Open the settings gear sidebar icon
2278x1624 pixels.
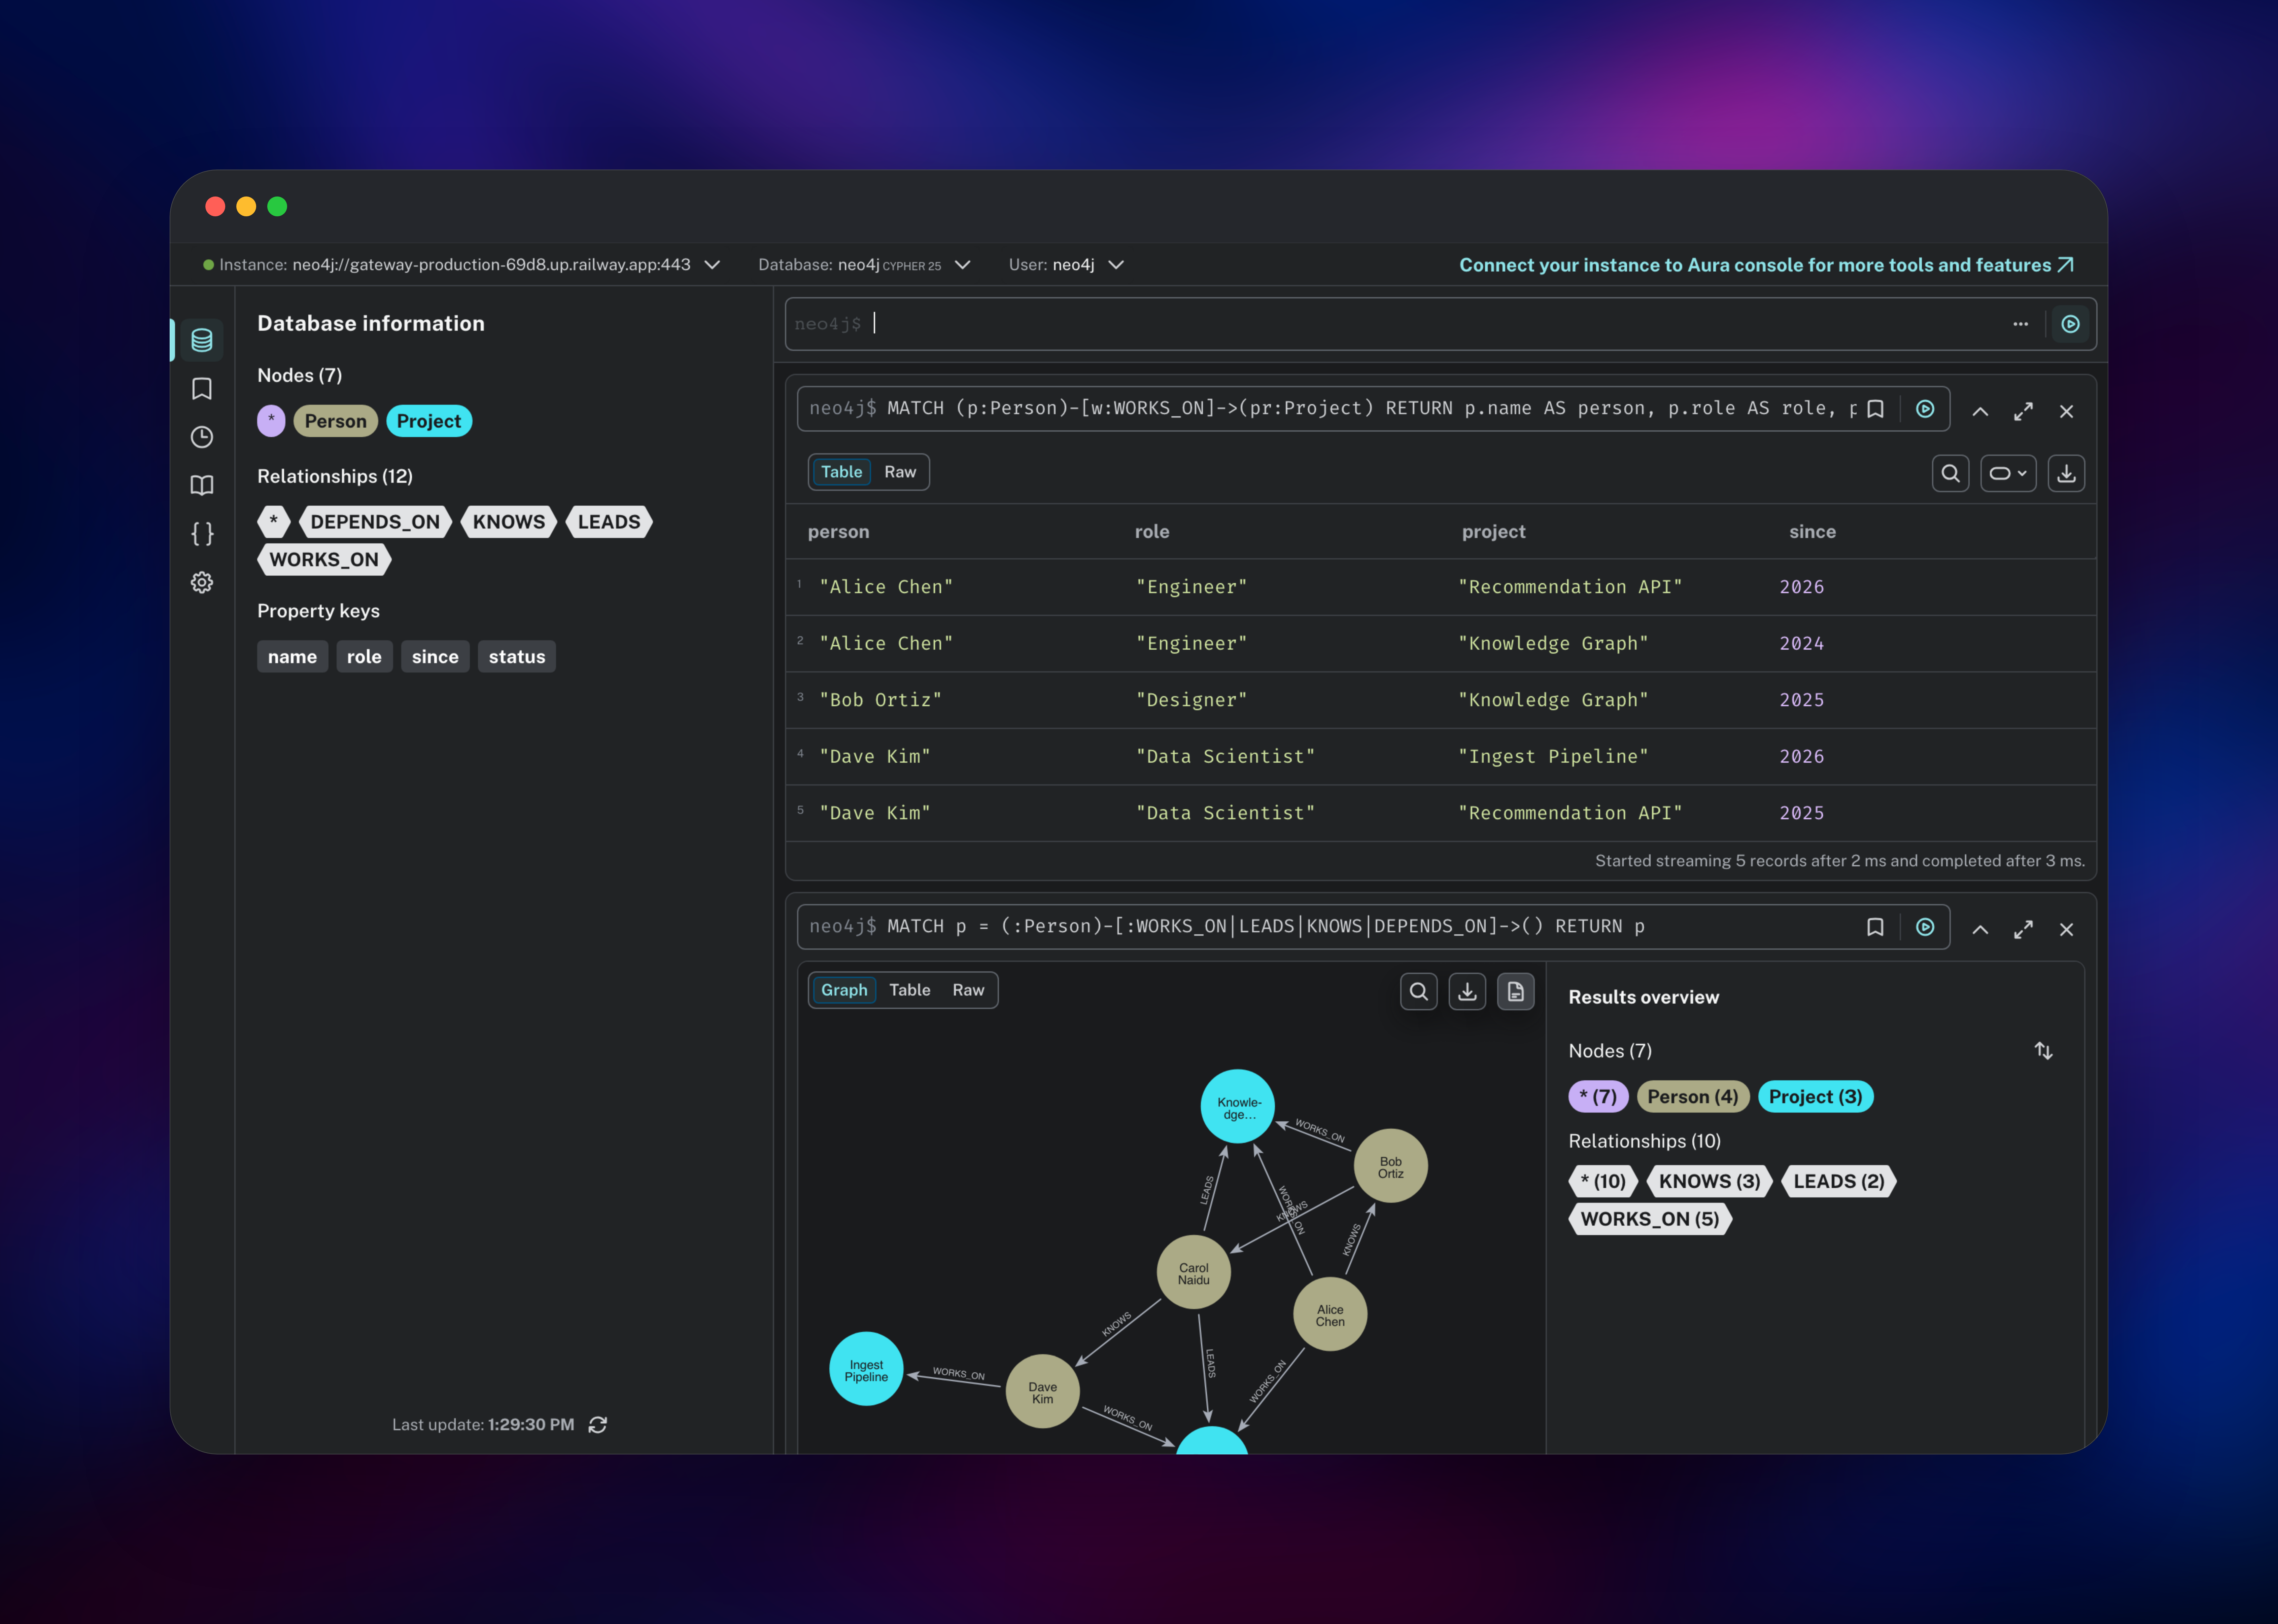tap(202, 582)
